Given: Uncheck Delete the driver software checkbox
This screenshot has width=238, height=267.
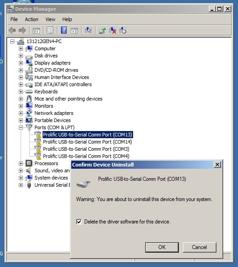Looking at the screenshot, I should click(x=79, y=222).
